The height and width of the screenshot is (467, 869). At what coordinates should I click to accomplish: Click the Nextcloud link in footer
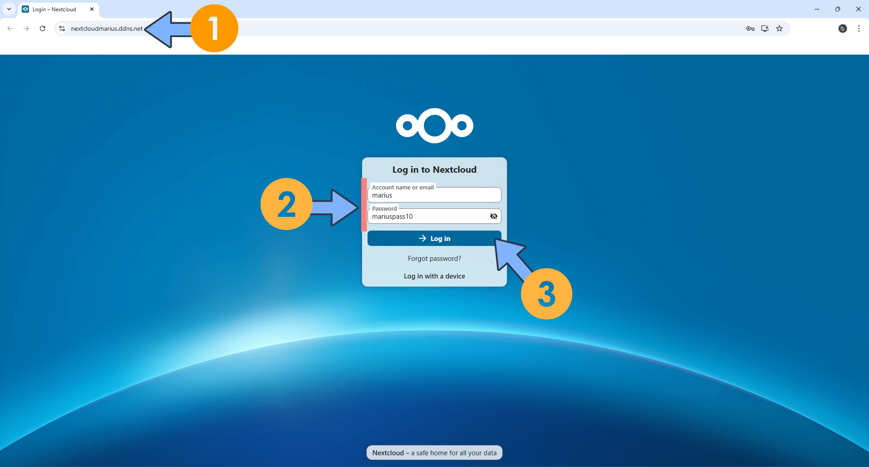pyautogui.click(x=388, y=453)
